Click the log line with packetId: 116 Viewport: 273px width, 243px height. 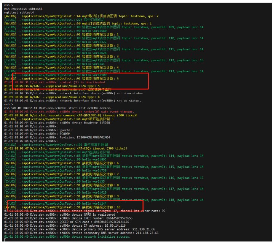(x=104, y=178)
